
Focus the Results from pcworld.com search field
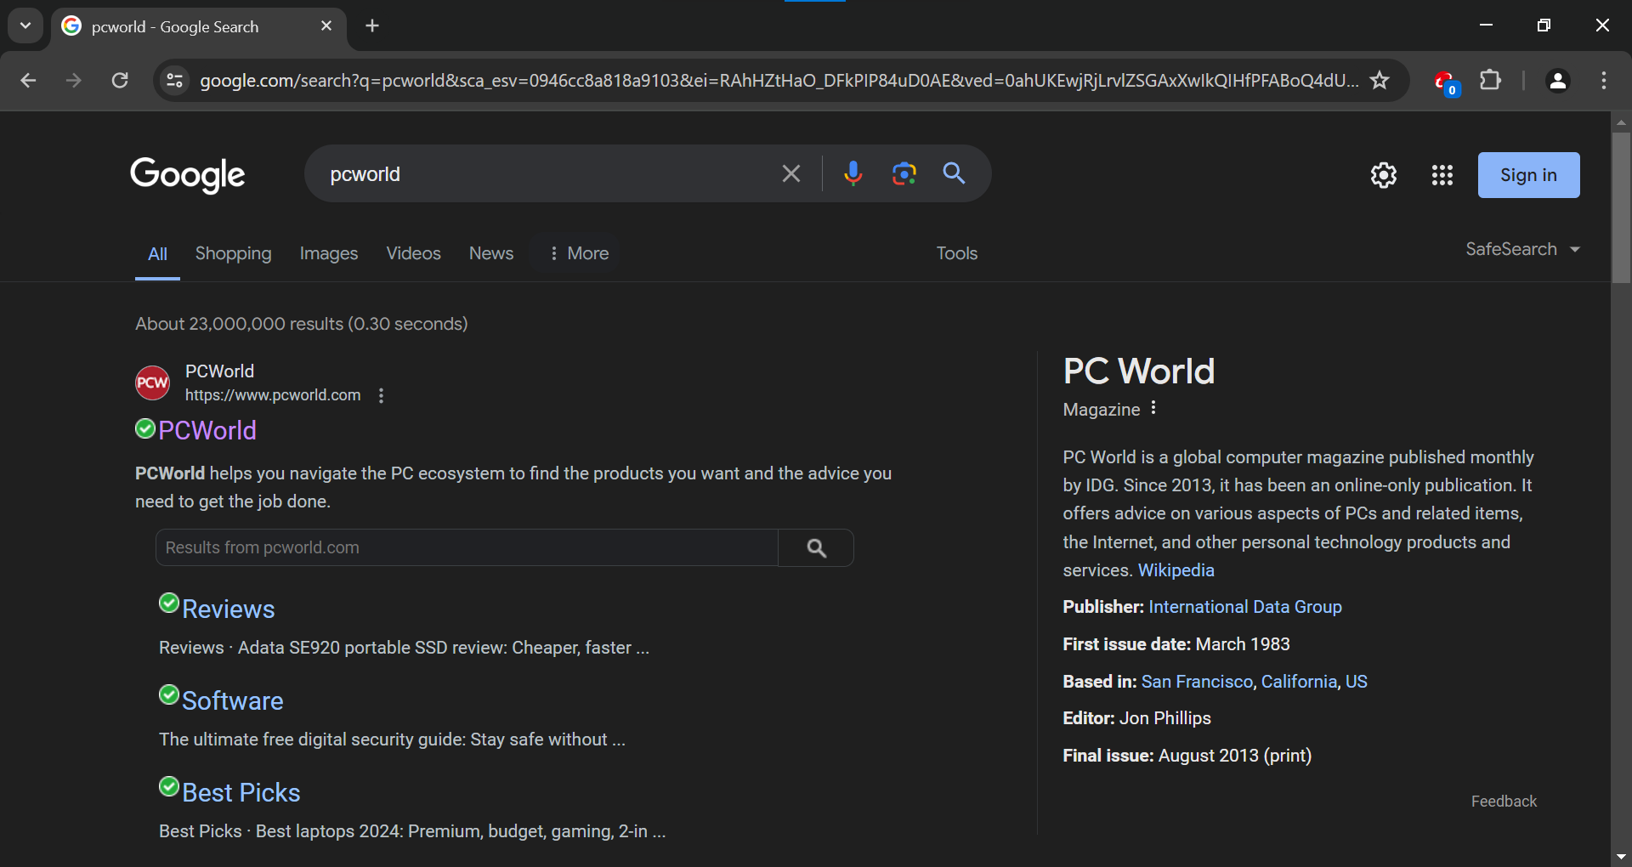tap(467, 547)
